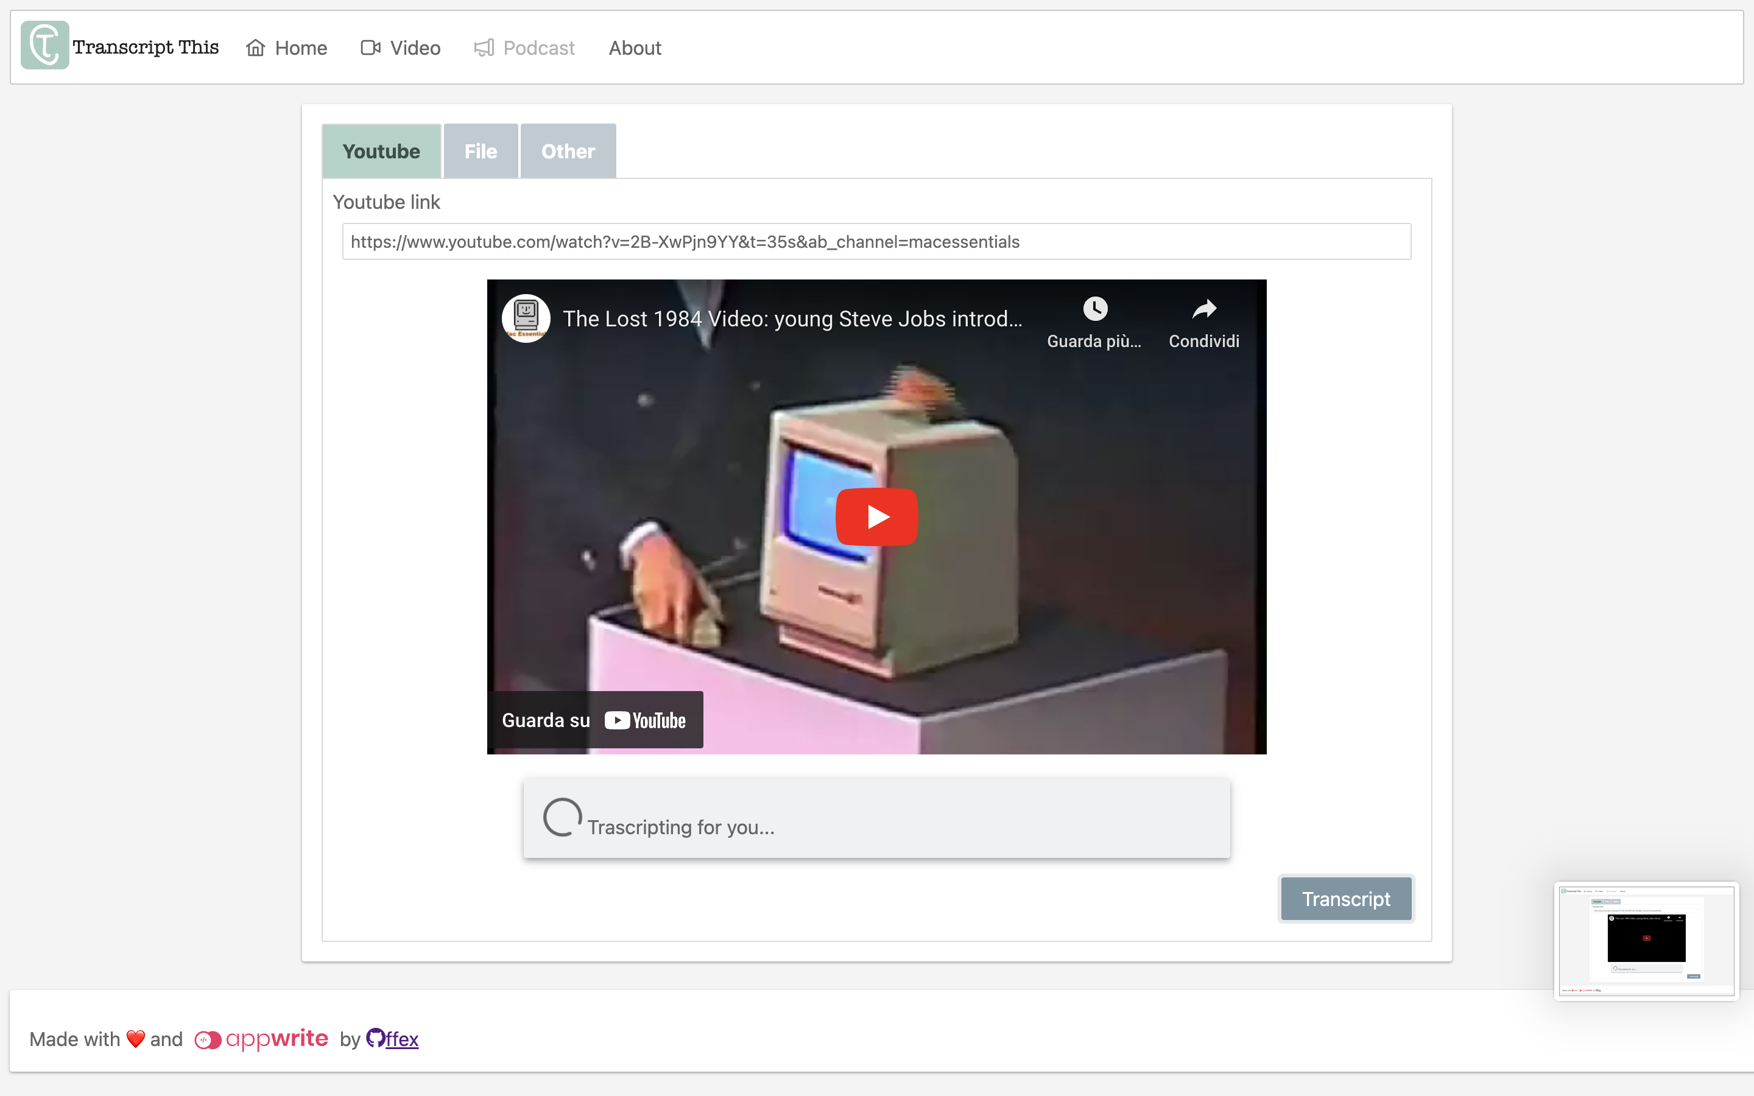The image size is (1754, 1096).
Task: Click the Condividi share arrow icon
Action: tap(1204, 309)
